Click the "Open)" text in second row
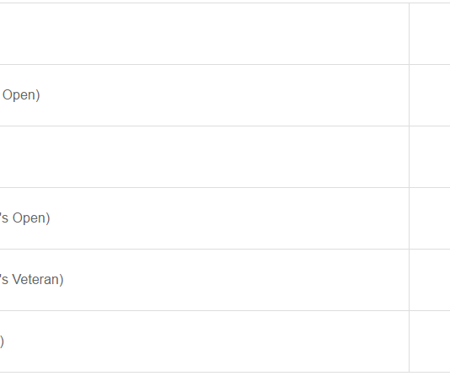 21,95
